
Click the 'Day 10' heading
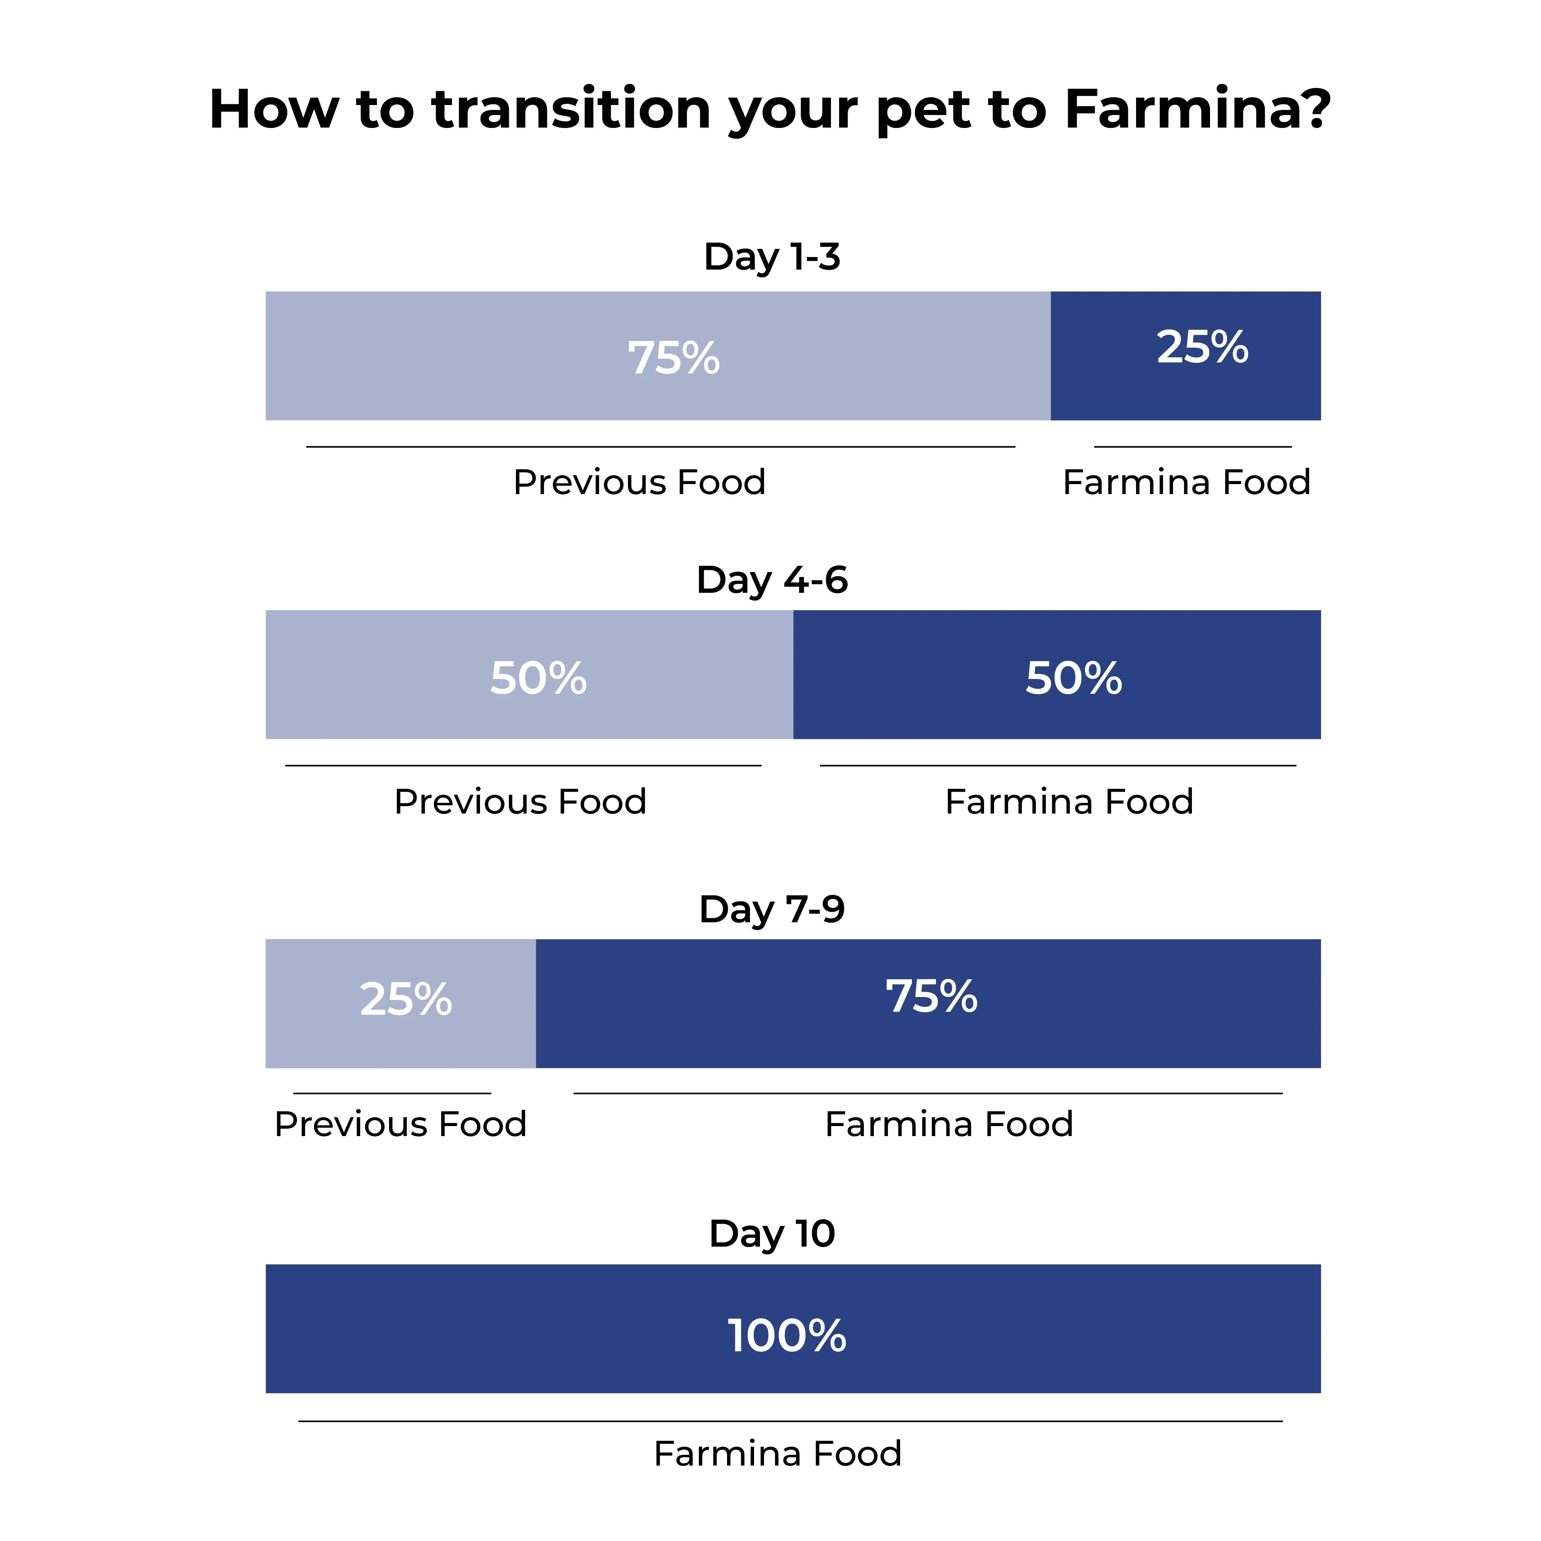pos(771,1234)
